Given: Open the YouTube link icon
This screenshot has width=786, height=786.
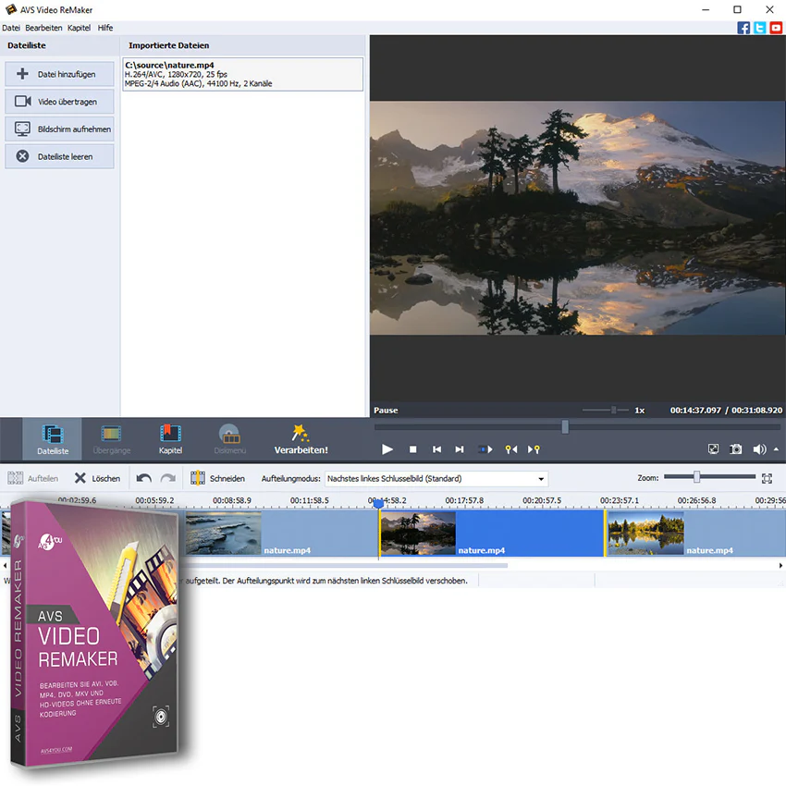Looking at the screenshot, I should tap(776, 28).
